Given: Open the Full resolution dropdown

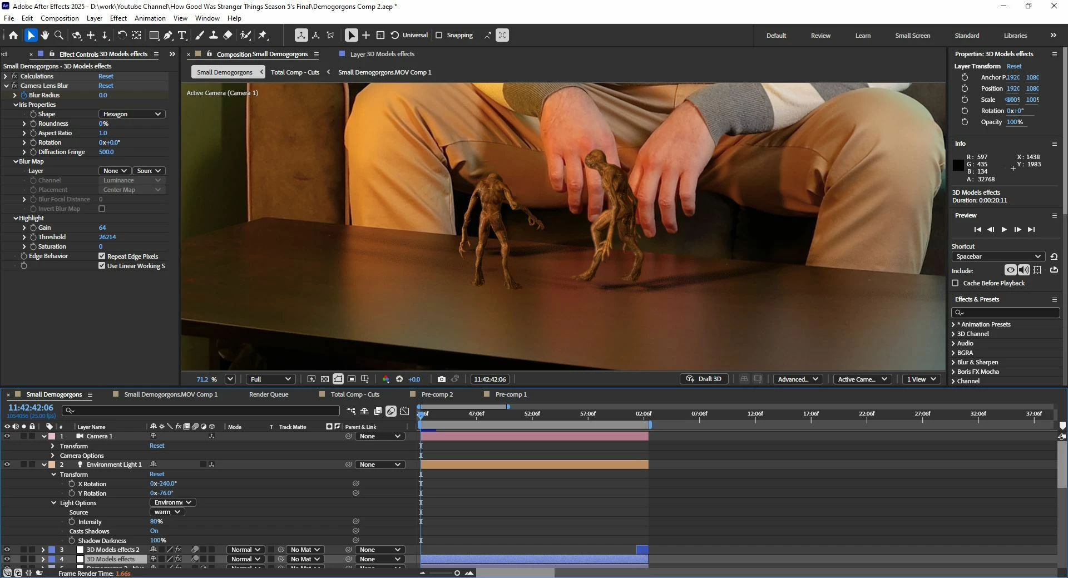Looking at the screenshot, I should [x=271, y=379].
